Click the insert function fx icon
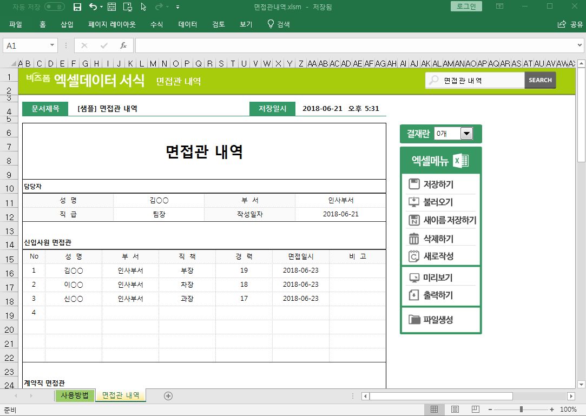This screenshot has width=586, height=416. point(123,45)
